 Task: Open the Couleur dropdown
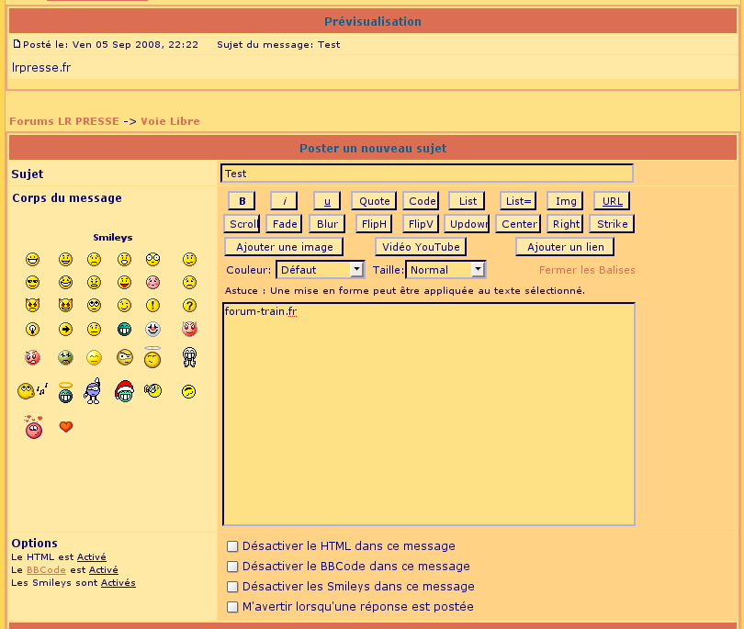[x=321, y=269]
